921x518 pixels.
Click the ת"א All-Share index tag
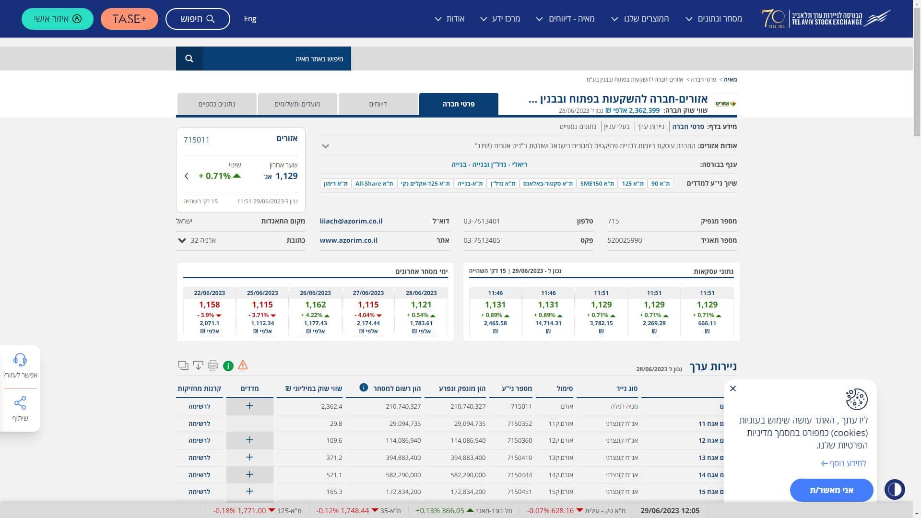(374, 184)
